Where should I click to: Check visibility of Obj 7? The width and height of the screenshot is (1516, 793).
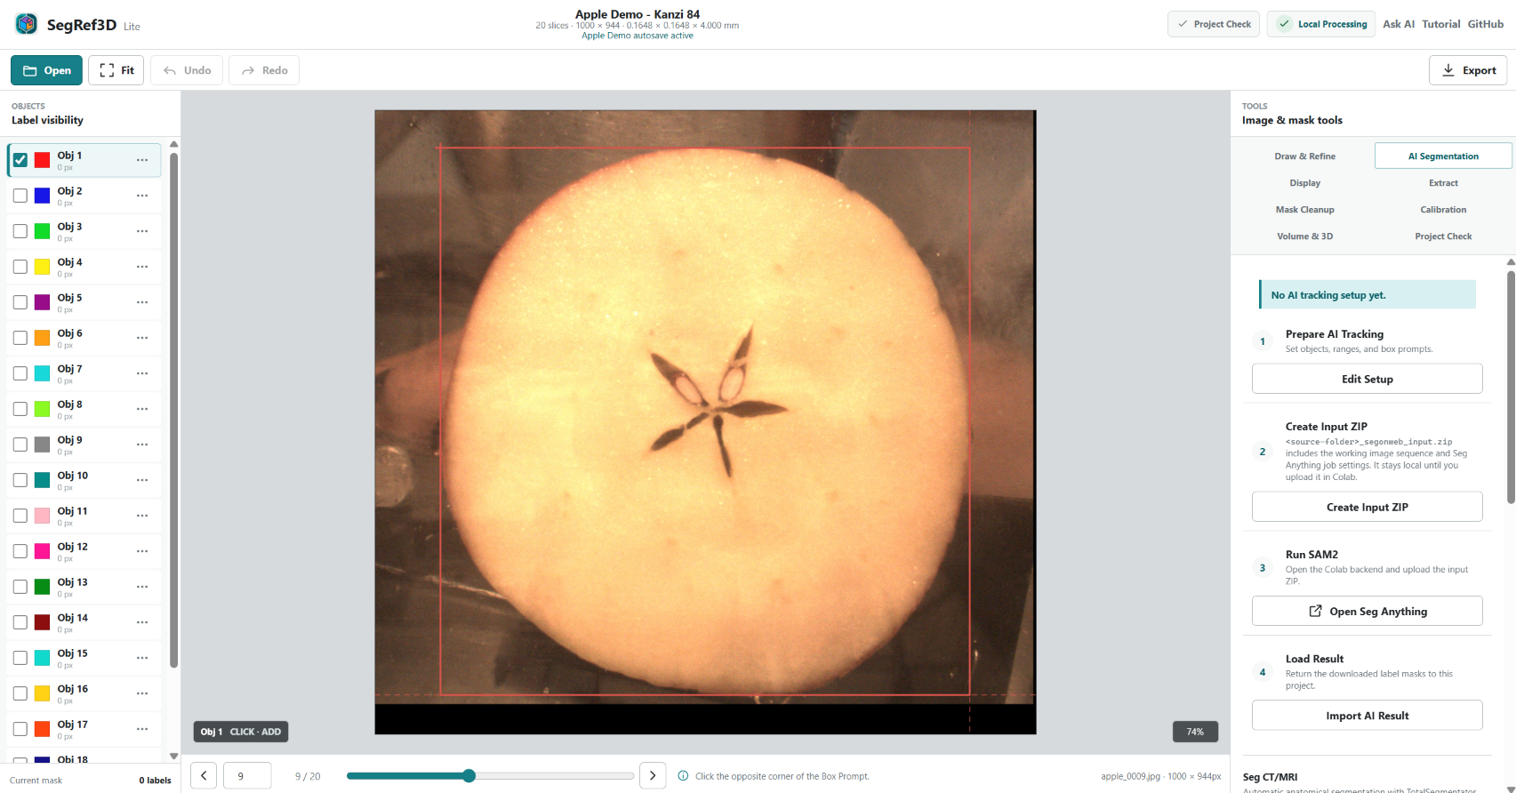click(x=20, y=373)
